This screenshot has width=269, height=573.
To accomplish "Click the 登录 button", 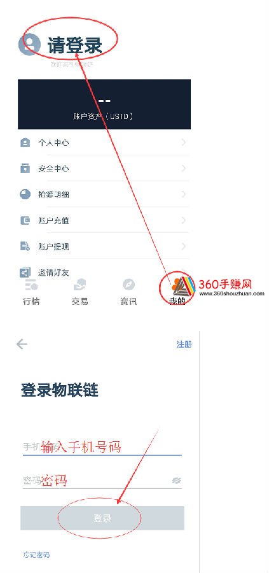I will coord(102,518).
